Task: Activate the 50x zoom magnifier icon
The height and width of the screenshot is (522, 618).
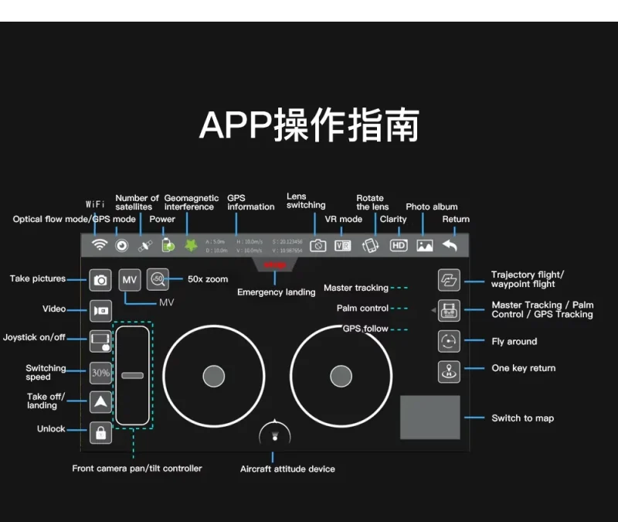Action: click(x=158, y=279)
